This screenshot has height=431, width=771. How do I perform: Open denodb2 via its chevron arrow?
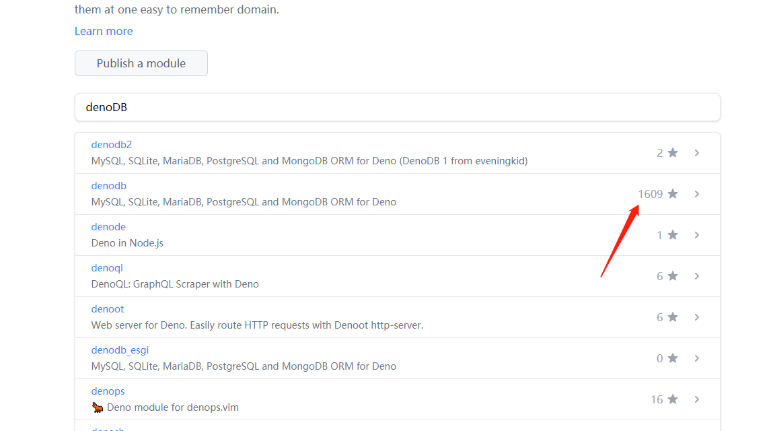697,153
